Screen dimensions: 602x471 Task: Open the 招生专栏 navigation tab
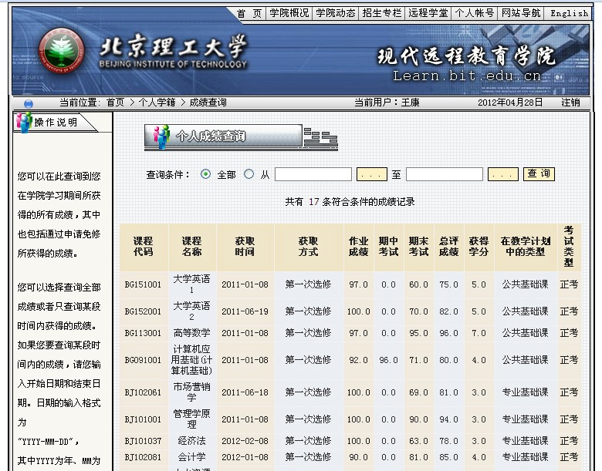381,13
